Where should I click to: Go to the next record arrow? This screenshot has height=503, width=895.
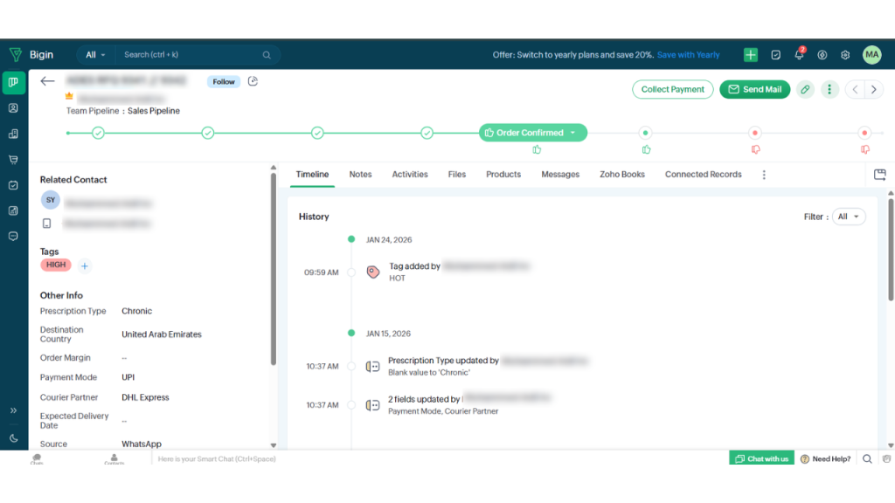click(873, 89)
